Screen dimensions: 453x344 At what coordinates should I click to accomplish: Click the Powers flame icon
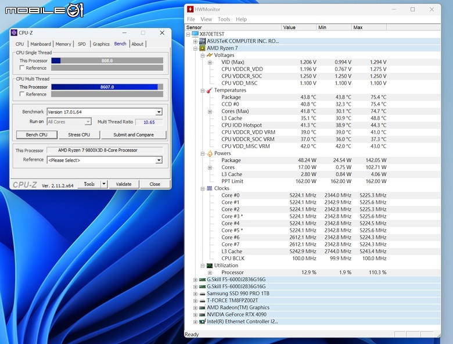coord(210,153)
